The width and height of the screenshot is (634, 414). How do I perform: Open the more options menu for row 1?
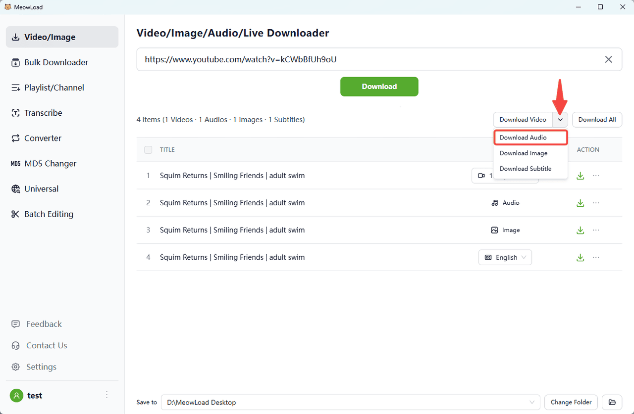596,176
